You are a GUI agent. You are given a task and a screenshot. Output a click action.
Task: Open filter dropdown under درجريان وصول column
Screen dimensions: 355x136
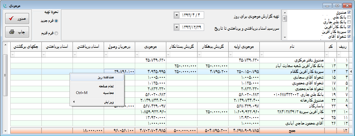pyautogui.click(x=106, y=54)
